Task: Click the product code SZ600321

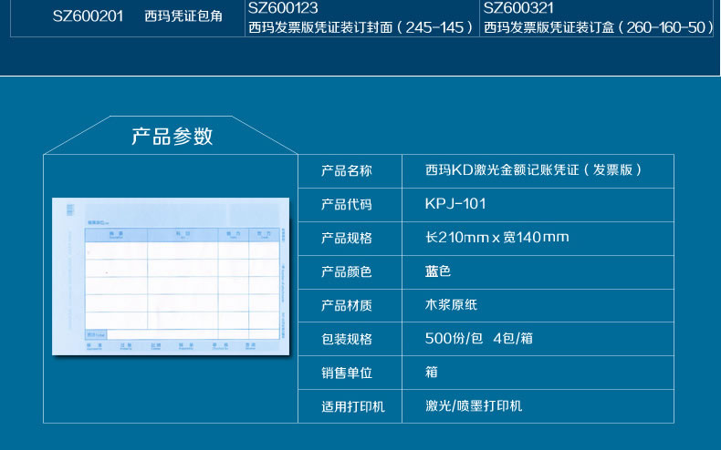Action: [518, 8]
